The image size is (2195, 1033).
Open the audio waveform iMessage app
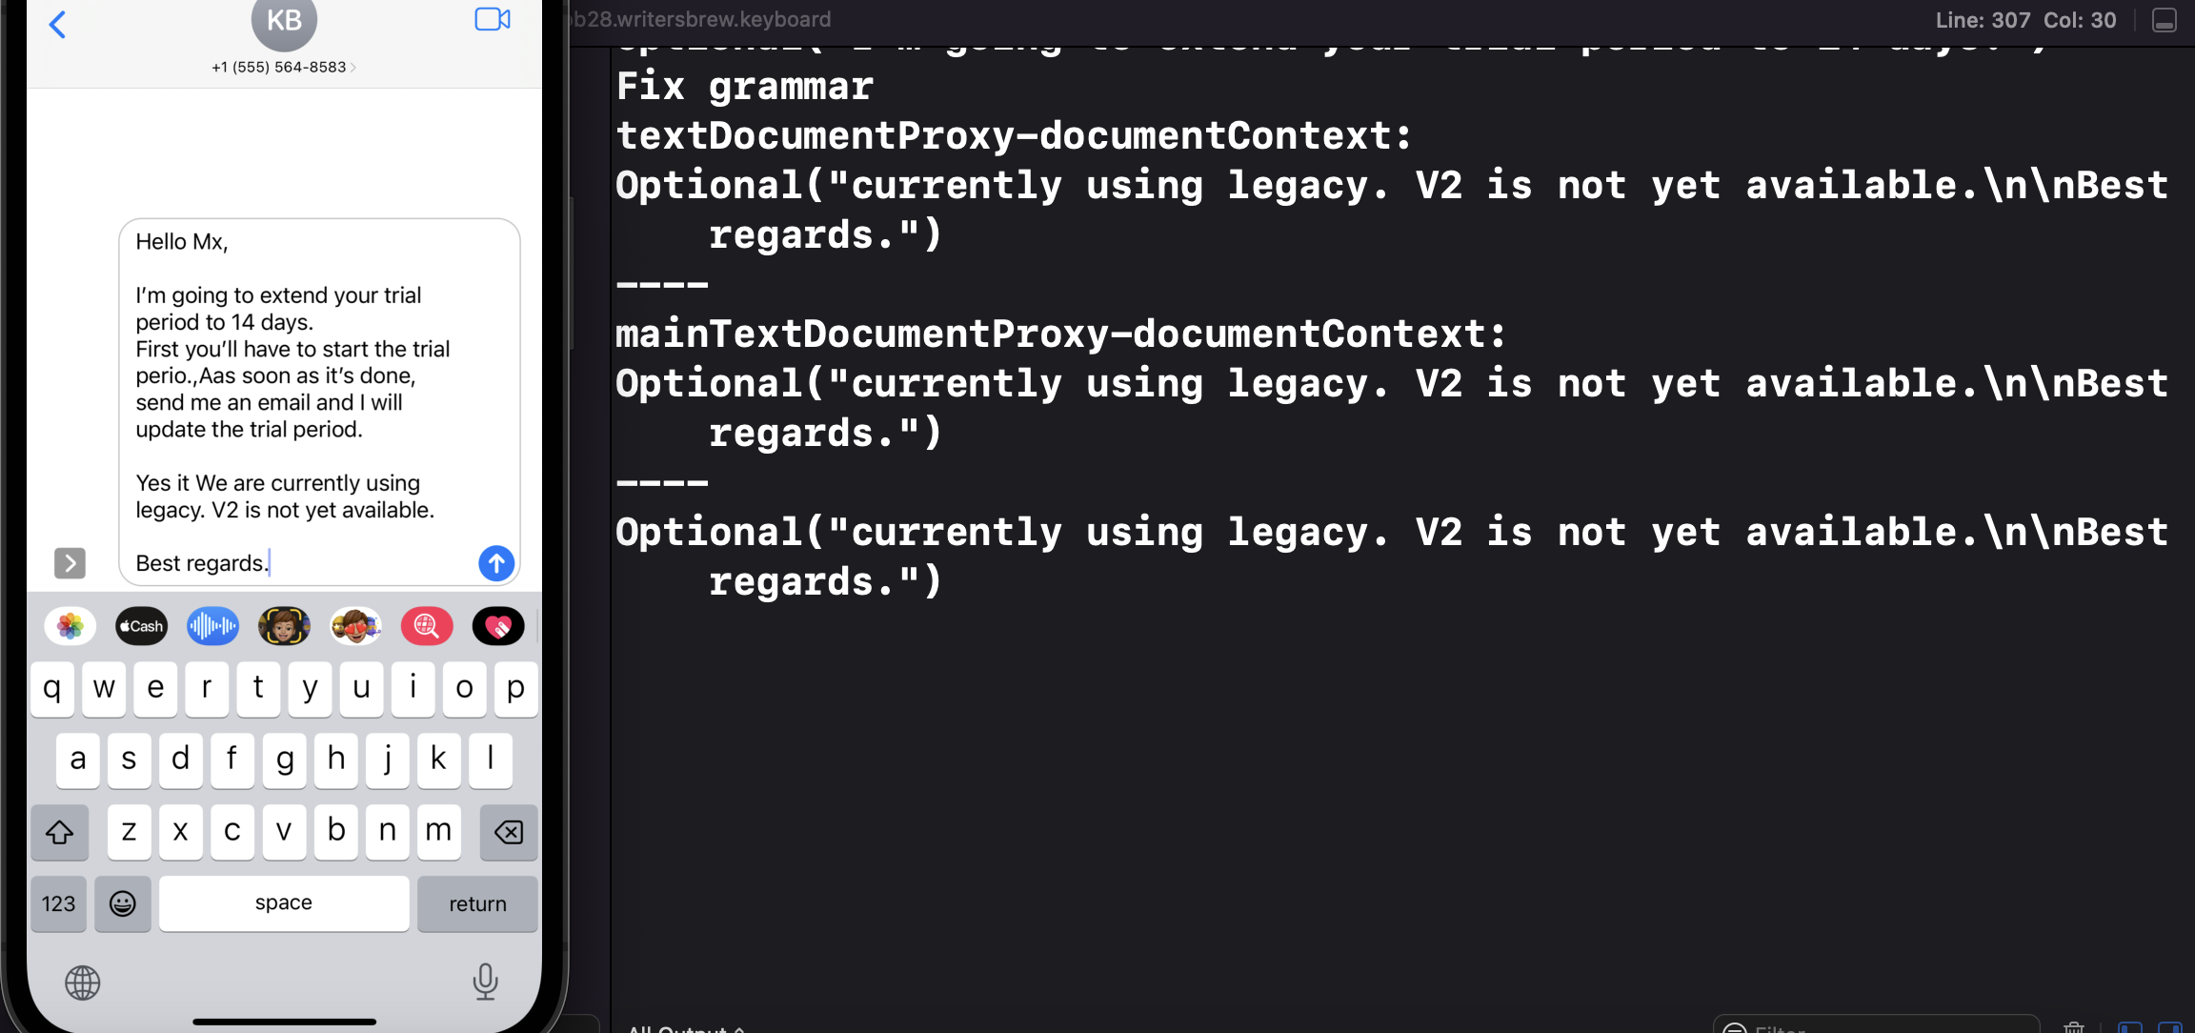(x=212, y=626)
